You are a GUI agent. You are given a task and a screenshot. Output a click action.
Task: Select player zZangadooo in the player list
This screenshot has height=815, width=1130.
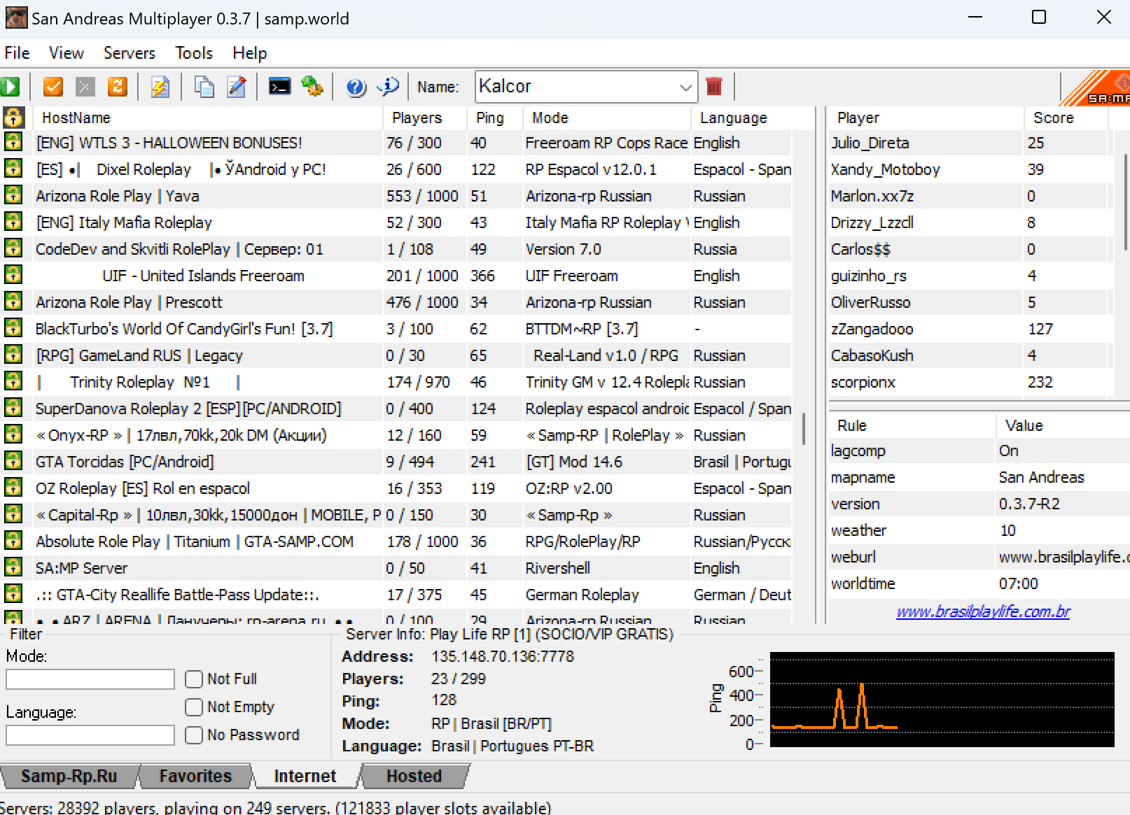[x=970, y=329]
